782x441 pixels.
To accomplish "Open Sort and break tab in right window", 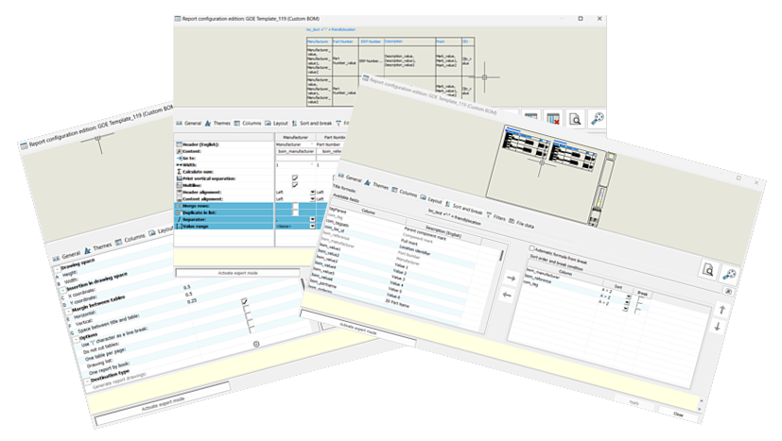I will coord(463,208).
